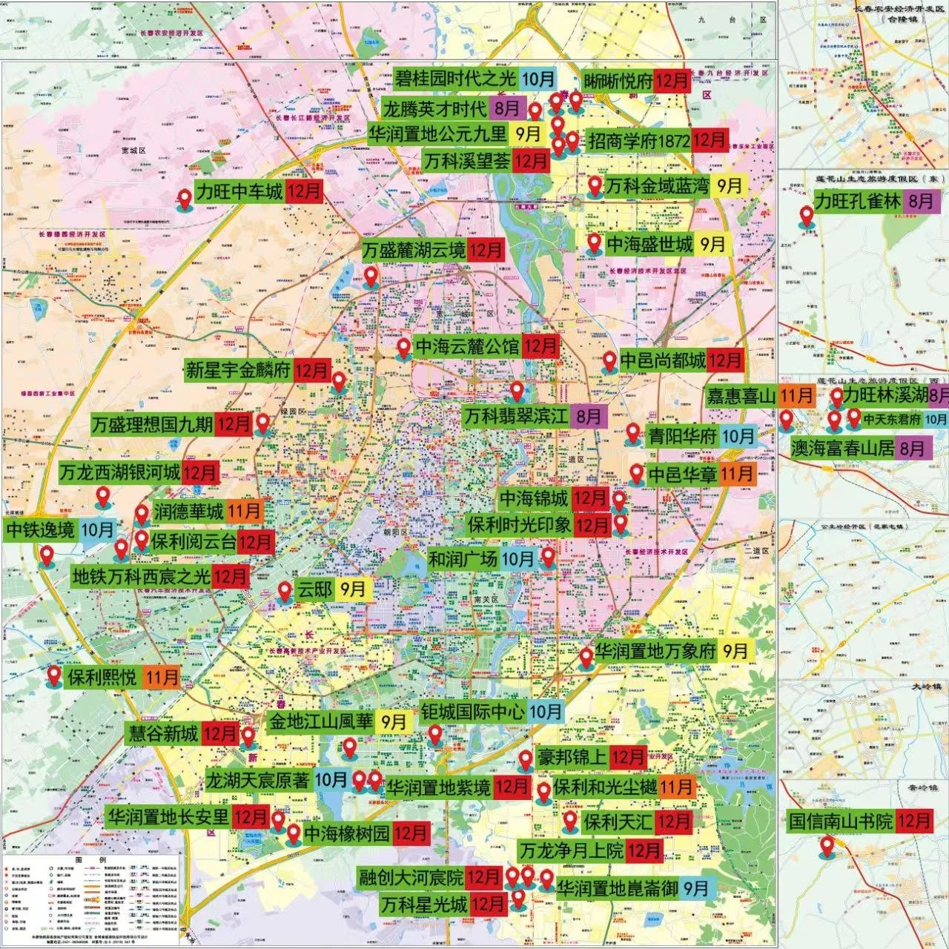Image resolution: width=949 pixels, height=949 pixels.
Task: Click the pin left of 万科金域蓝湾
Action: pos(595,187)
